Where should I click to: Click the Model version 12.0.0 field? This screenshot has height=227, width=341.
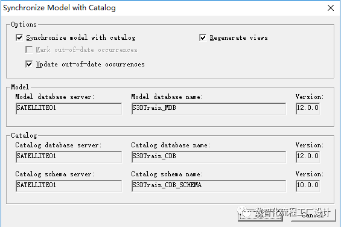[308, 109]
